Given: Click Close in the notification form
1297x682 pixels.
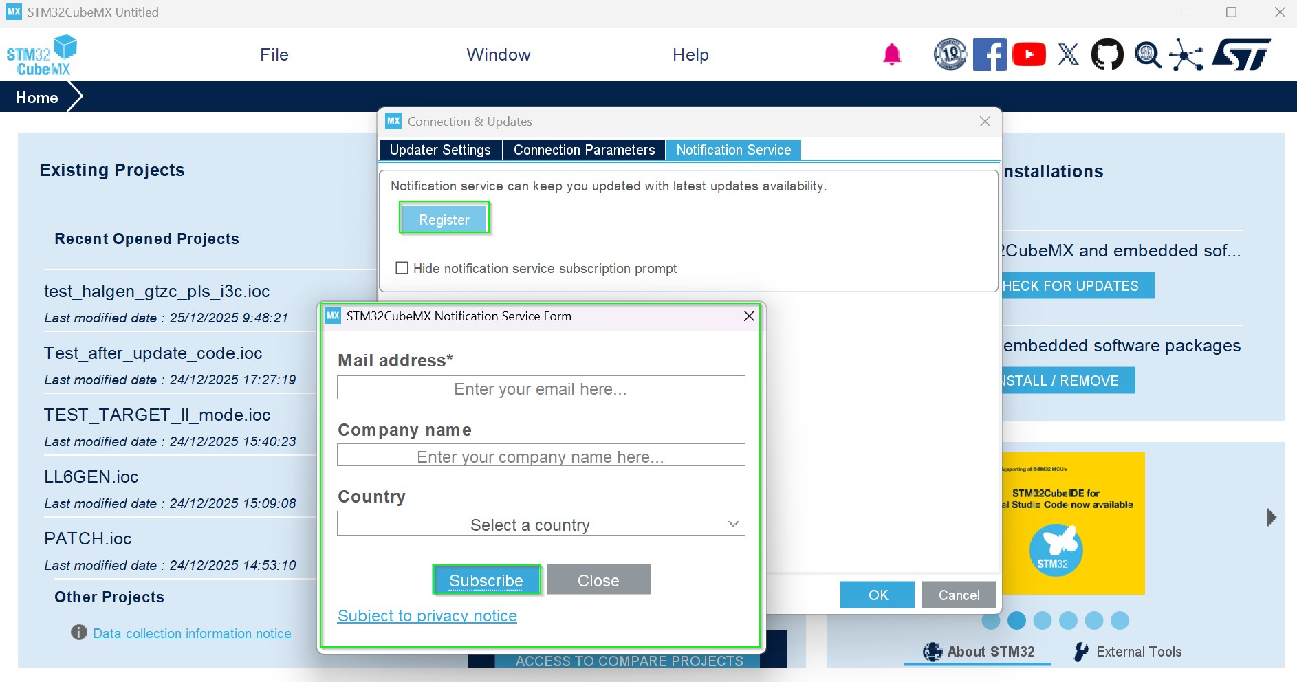Looking at the screenshot, I should pyautogui.click(x=598, y=580).
